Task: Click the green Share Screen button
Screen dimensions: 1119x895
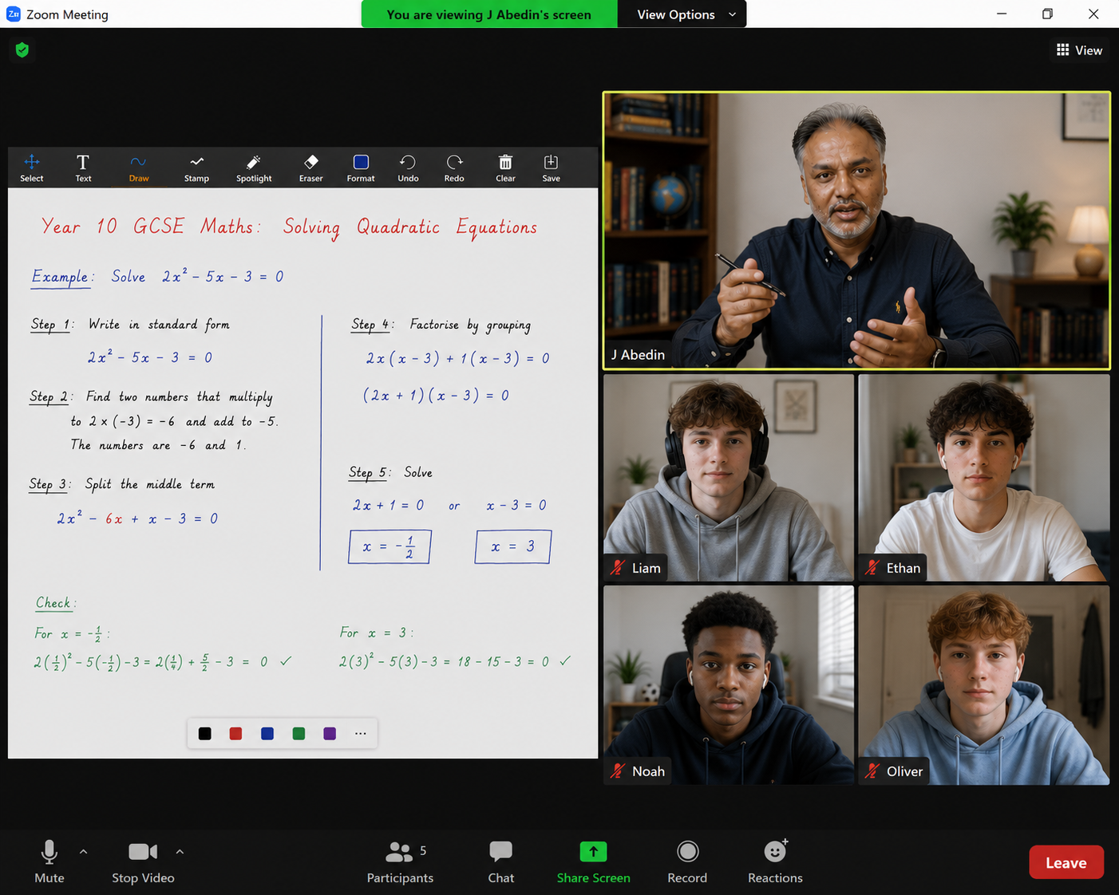Action: pos(593,862)
